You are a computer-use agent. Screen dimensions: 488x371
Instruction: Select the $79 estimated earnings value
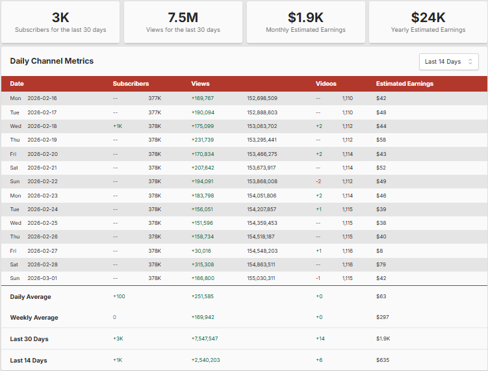381,264
